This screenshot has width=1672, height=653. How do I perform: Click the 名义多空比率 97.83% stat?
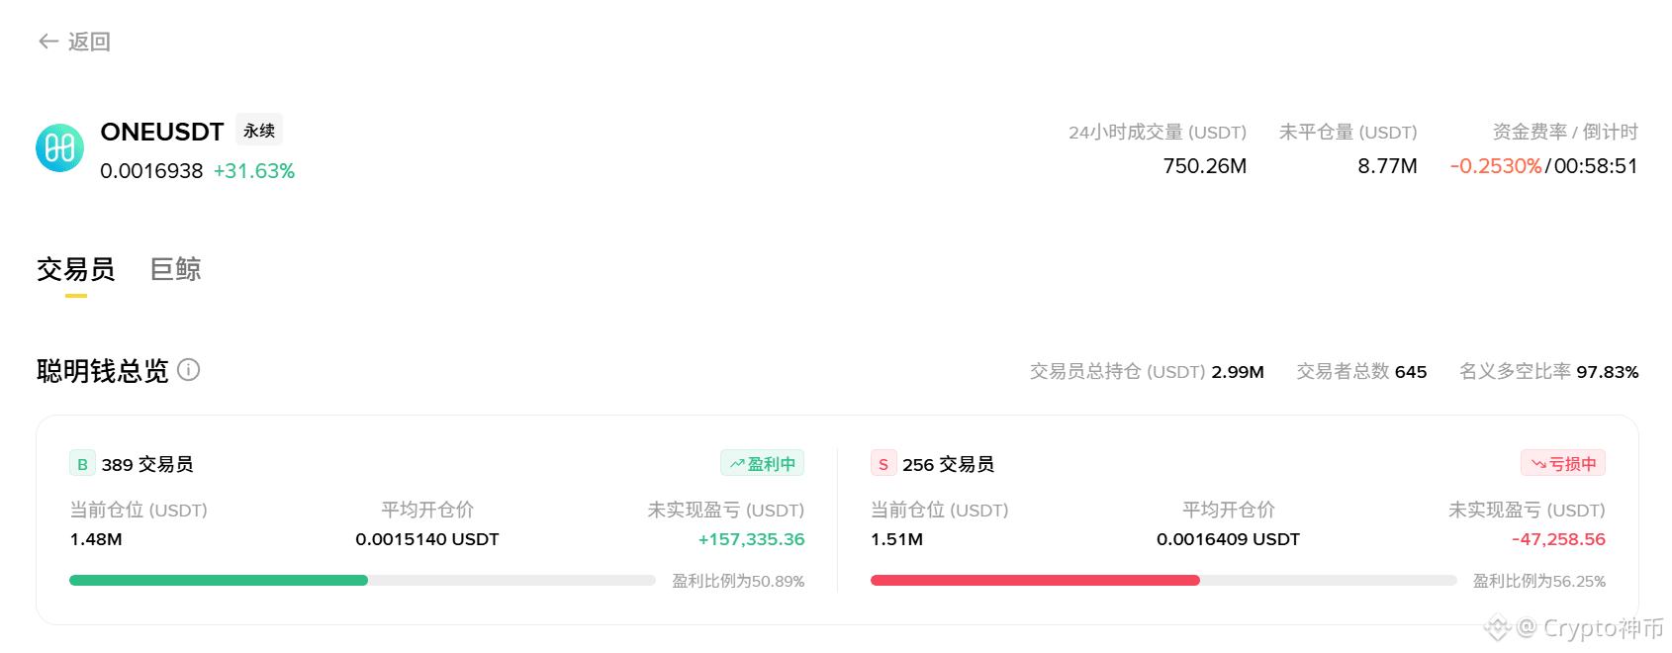(x=1548, y=371)
